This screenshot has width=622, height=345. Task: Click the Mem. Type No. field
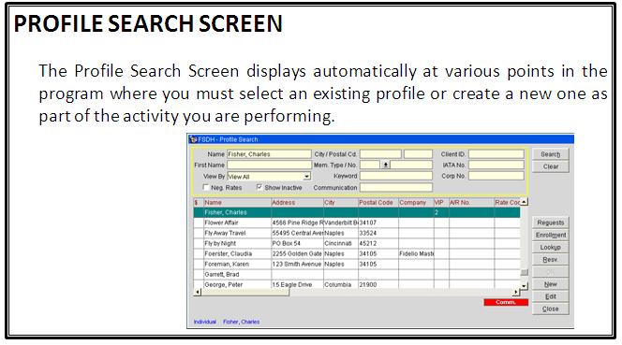click(412, 165)
